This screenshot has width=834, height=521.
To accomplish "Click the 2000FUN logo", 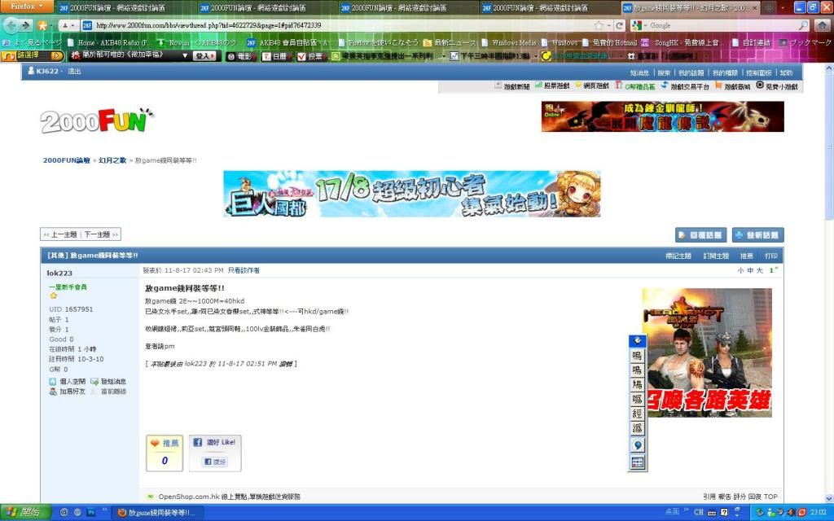I will (x=97, y=122).
